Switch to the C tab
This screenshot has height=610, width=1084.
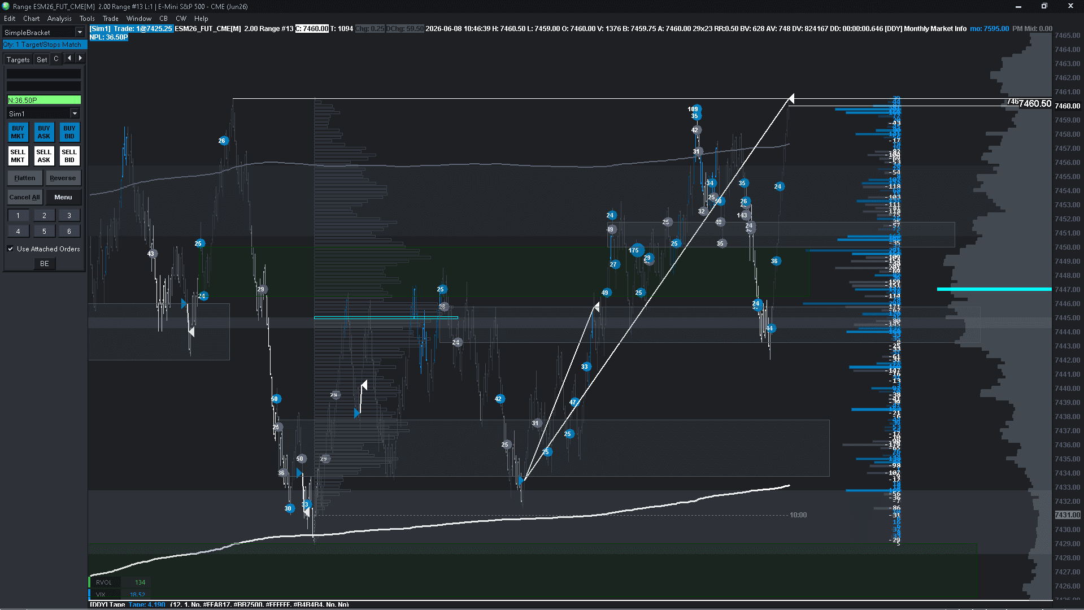[56, 59]
